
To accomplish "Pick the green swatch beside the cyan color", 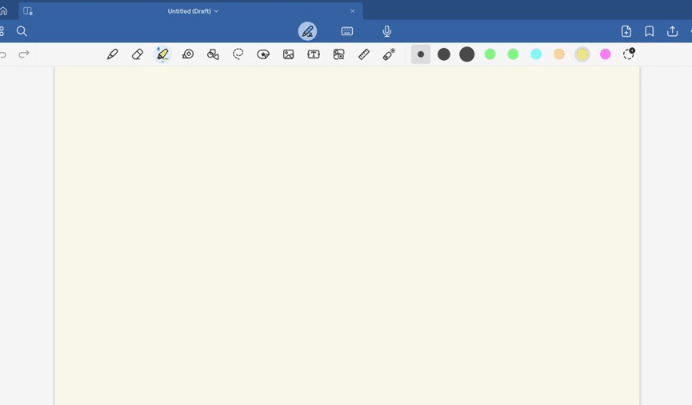I will 513,54.
